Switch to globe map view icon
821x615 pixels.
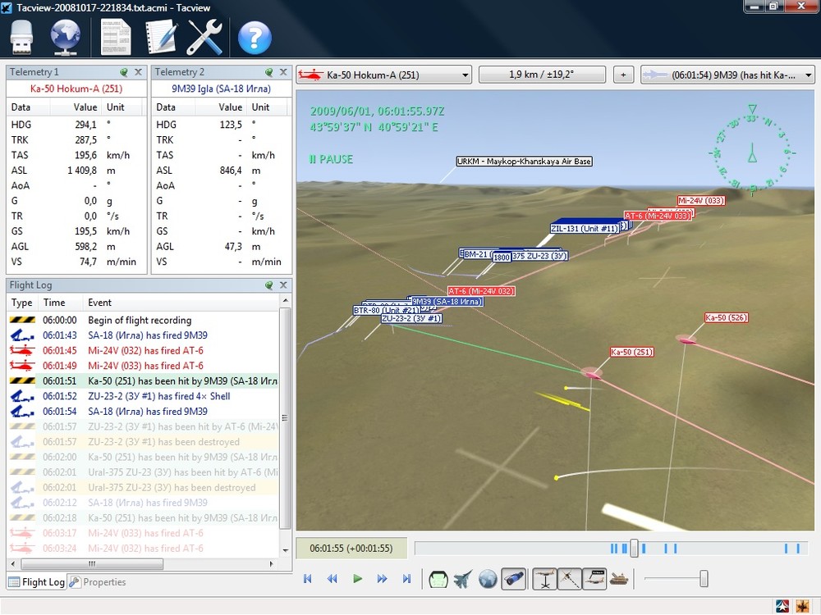[x=488, y=579]
